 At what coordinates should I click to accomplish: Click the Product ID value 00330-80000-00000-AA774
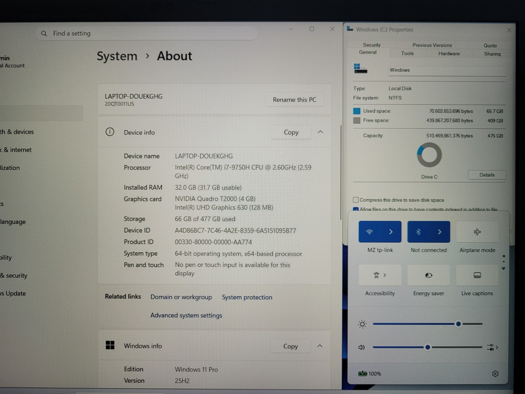point(213,242)
